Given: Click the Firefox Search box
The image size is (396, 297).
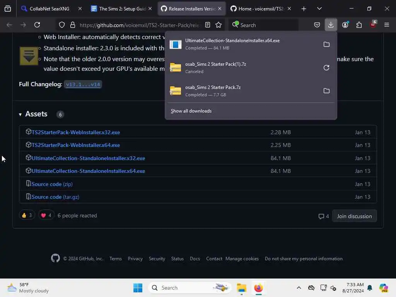Looking at the screenshot, I should coord(264,25).
